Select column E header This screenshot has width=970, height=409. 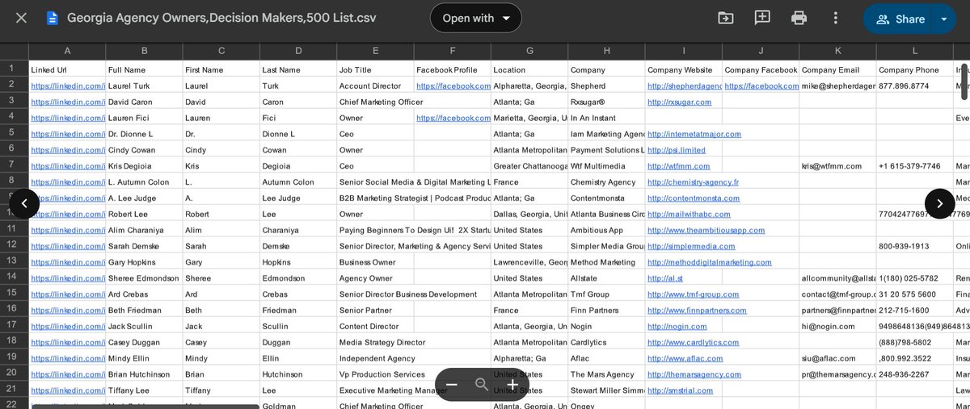point(375,51)
